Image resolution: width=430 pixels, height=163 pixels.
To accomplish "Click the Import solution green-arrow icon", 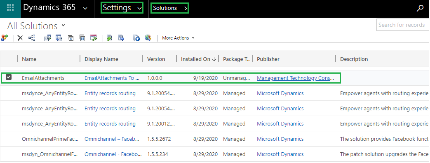I will pyautogui.click(x=109, y=38).
